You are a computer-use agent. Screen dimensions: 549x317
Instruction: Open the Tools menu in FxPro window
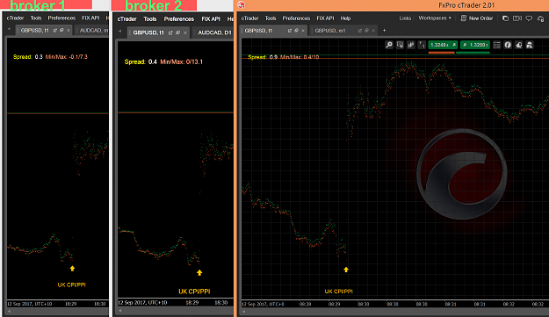271,18
